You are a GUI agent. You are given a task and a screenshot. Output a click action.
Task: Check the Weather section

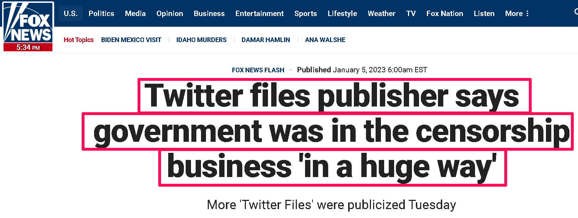coord(382,14)
